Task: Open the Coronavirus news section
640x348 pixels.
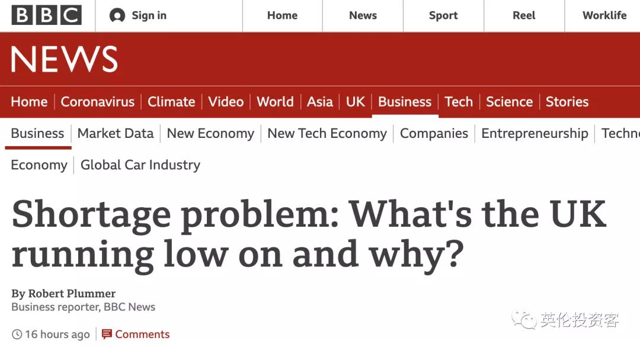Action: coord(98,102)
